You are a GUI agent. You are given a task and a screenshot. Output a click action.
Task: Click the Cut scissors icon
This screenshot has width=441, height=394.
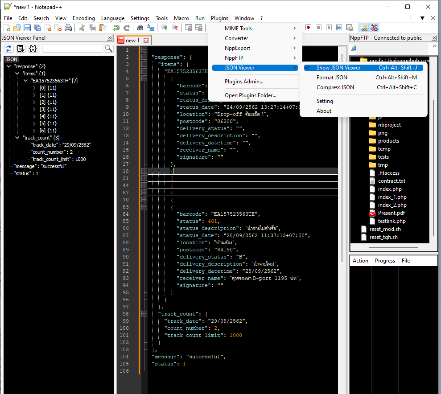point(82,28)
